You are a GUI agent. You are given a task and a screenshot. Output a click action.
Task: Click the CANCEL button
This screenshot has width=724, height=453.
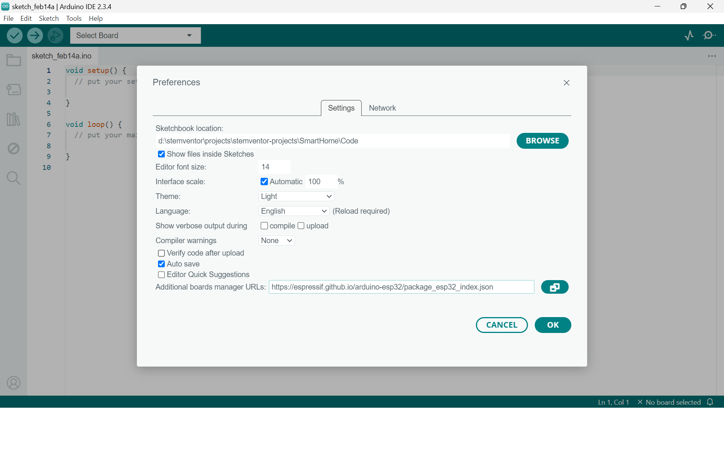502,325
